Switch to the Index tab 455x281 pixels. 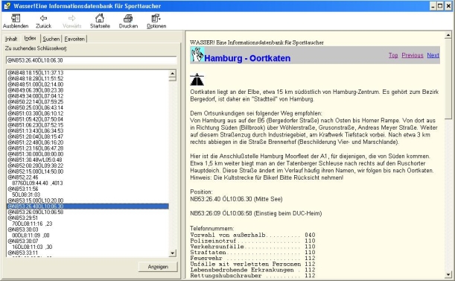coord(31,38)
